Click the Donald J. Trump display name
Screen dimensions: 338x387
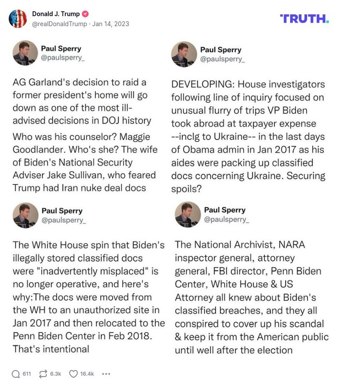click(x=56, y=14)
